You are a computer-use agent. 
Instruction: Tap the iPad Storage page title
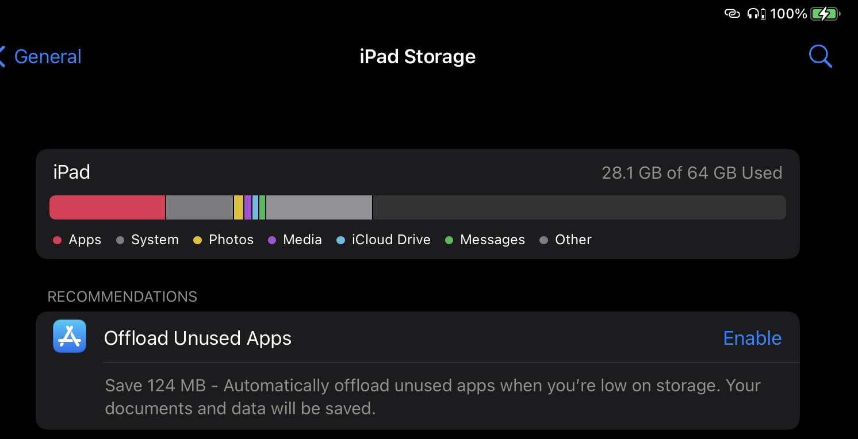coord(417,56)
